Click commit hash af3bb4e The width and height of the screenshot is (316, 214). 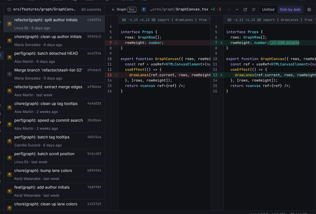[94, 87]
